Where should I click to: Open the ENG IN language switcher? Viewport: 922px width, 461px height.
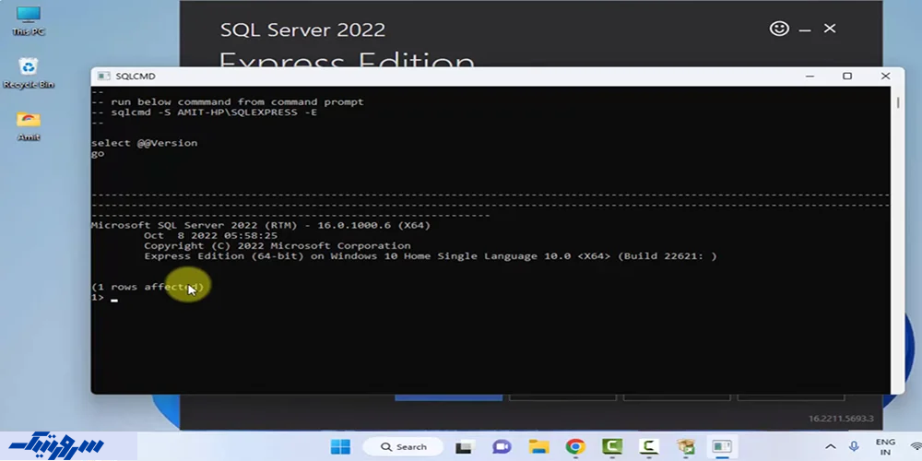pyautogui.click(x=885, y=447)
